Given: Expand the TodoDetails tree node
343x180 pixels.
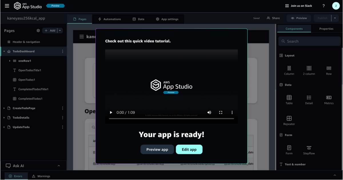Looking at the screenshot, I should pos(4,118).
